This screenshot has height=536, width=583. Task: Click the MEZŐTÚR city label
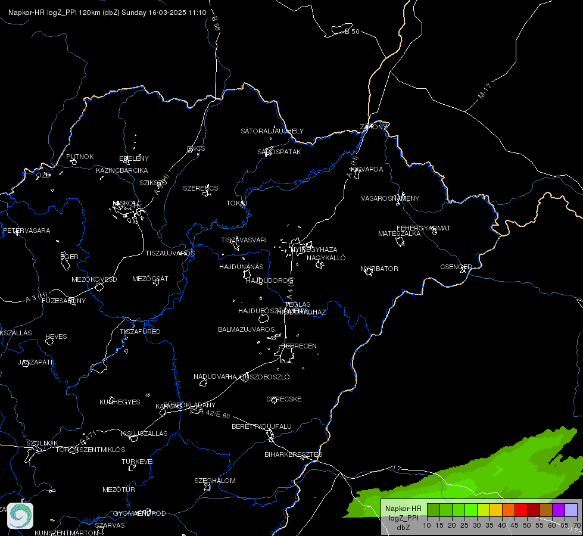point(119,490)
